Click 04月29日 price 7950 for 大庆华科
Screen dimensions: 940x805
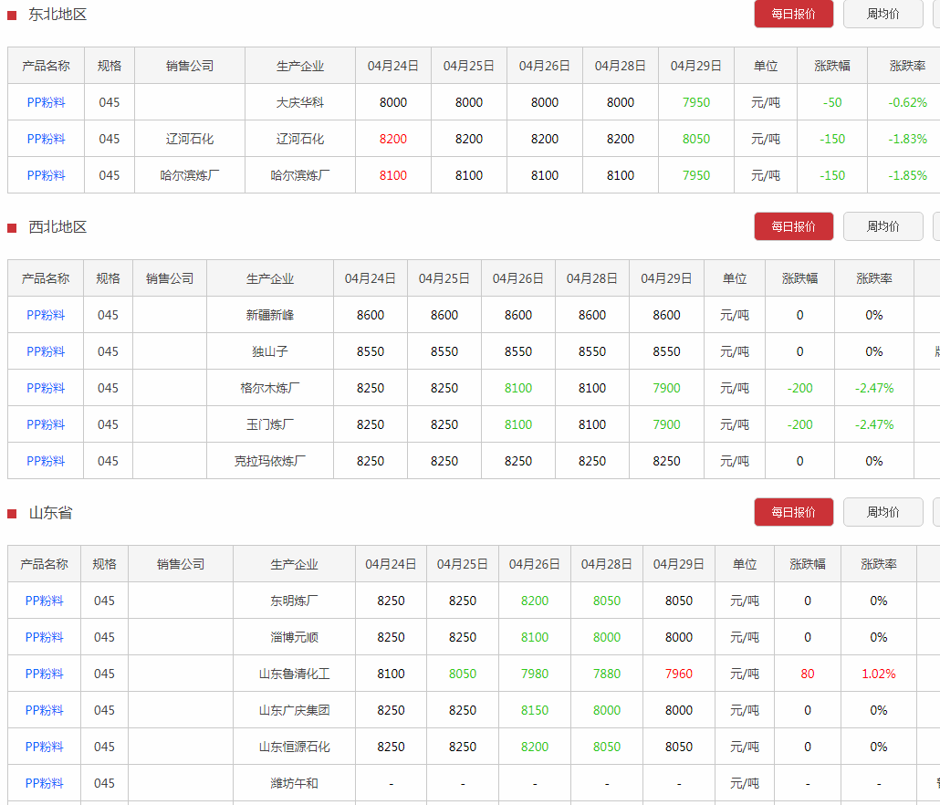tap(696, 102)
